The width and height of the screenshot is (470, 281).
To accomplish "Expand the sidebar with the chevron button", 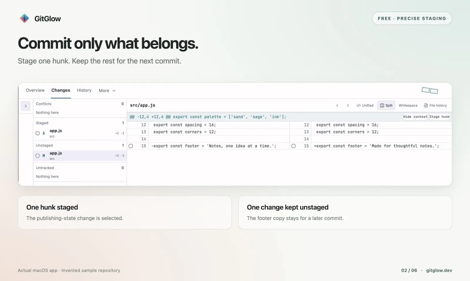I will coord(26,106).
